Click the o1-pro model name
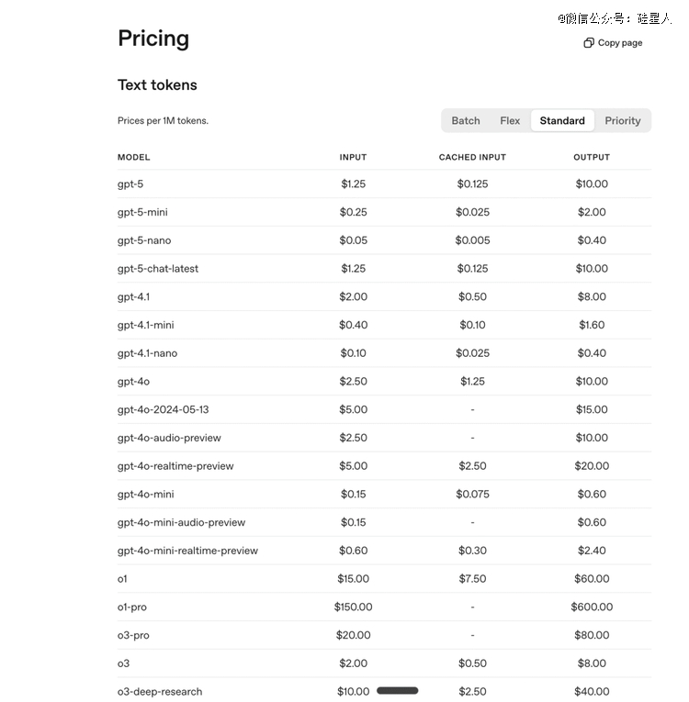Screen dimensions: 689x702 132,607
